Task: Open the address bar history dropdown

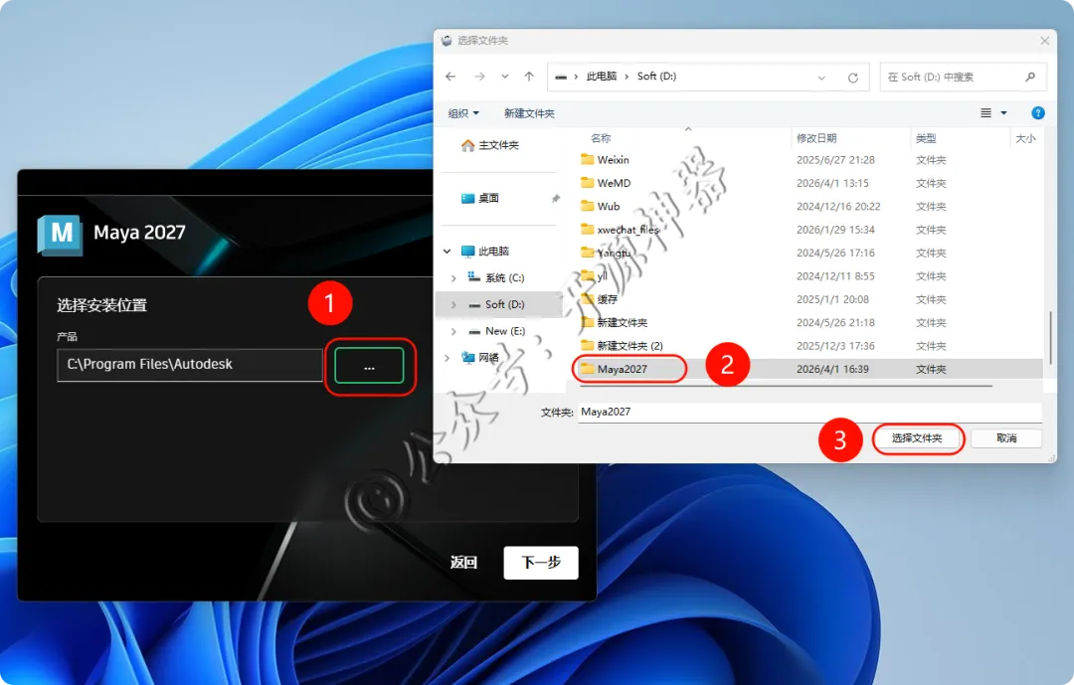Action: click(821, 78)
